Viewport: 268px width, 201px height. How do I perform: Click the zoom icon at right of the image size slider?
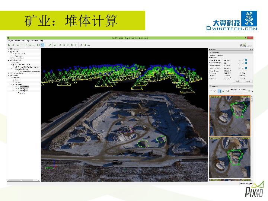coord(250,91)
